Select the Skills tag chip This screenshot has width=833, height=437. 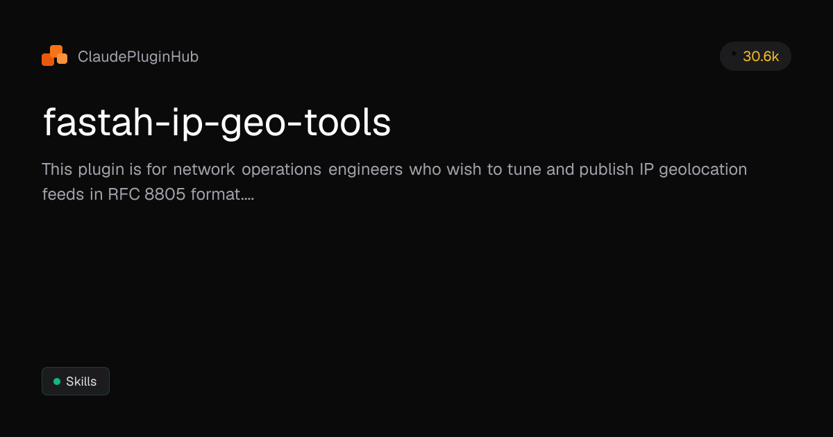[x=76, y=381]
